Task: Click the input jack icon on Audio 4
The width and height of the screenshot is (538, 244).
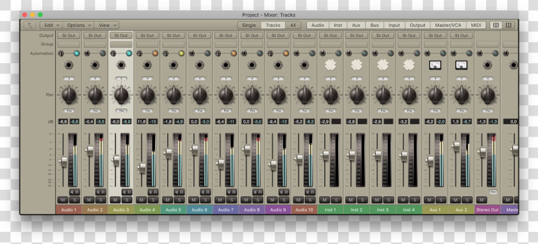Action: pos(147,65)
